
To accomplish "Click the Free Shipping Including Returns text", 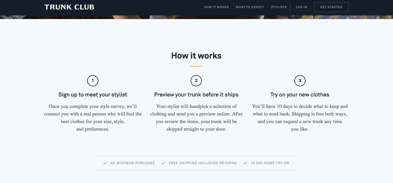I will [203, 163].
